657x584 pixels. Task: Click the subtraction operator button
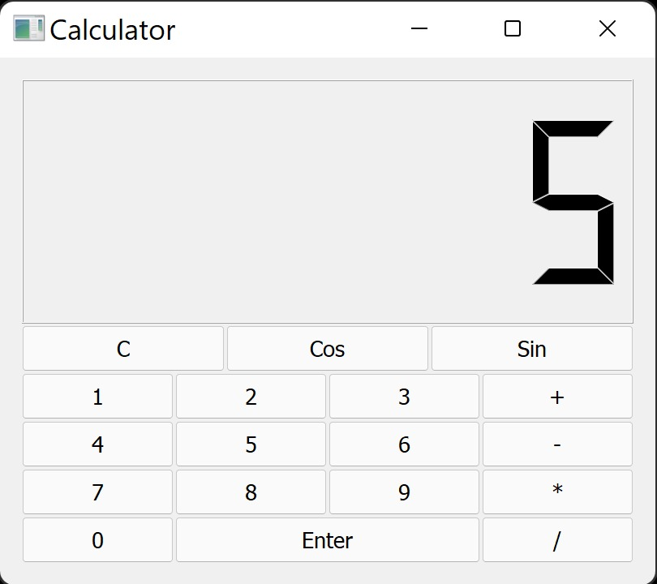[557, 444]
